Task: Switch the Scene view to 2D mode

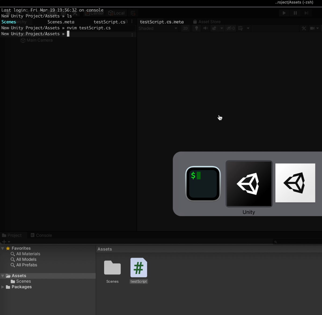Action: pos(185,28)
